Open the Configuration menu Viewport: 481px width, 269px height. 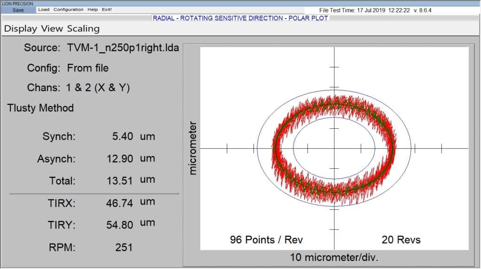click(68, 9)
